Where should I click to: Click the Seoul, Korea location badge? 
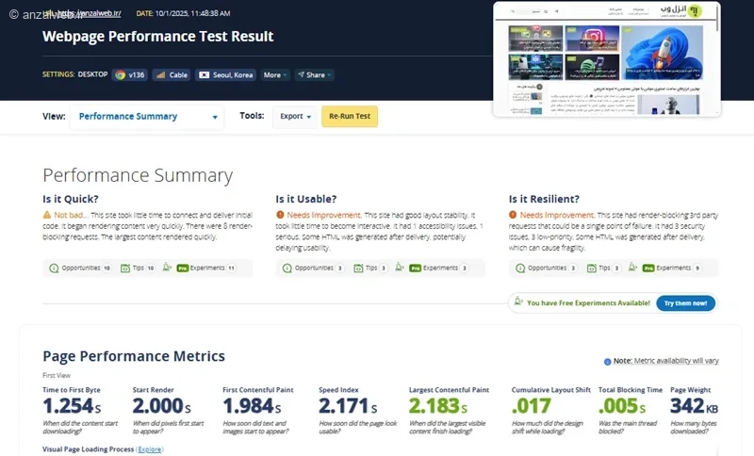[225, 75]
